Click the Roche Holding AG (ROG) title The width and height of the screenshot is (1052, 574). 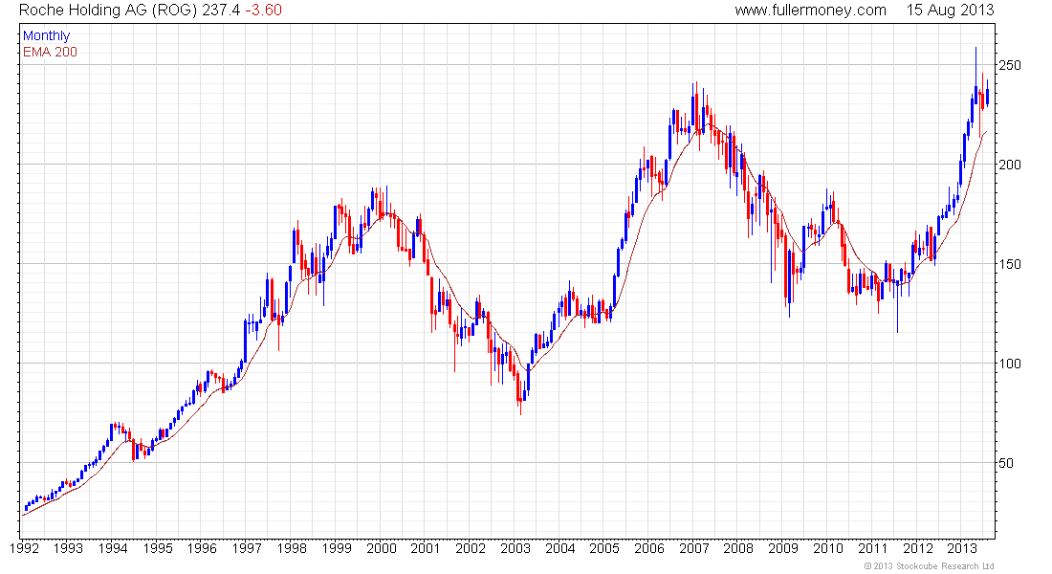(108, 11)
